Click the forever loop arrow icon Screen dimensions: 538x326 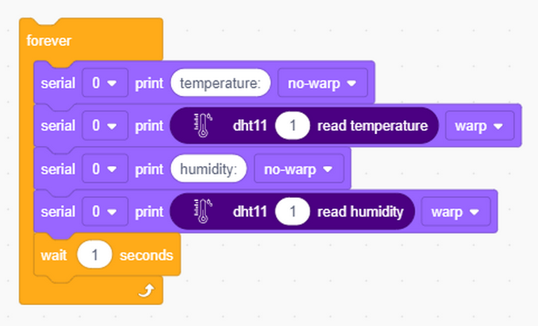(146, 290)
